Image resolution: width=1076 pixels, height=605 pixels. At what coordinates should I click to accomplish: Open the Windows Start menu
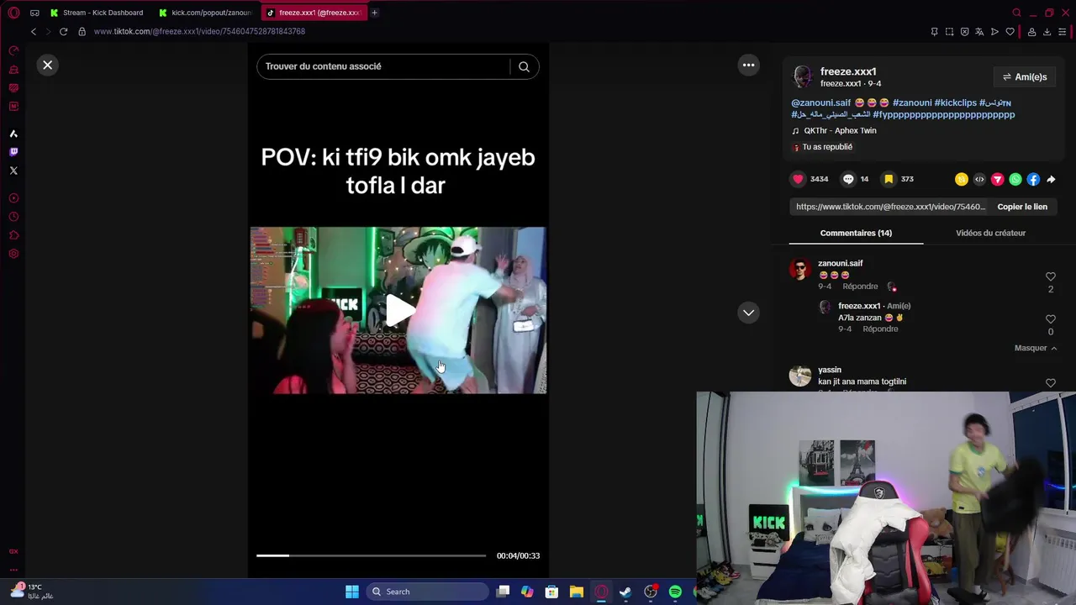[x=352, y=592]
